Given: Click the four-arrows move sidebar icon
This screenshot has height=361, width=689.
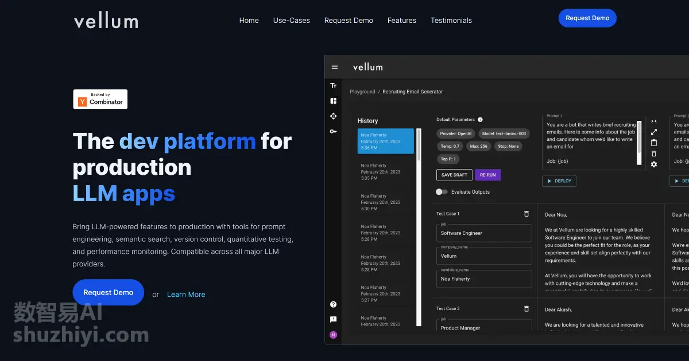Looking at the screenshot, I should 334,116.
